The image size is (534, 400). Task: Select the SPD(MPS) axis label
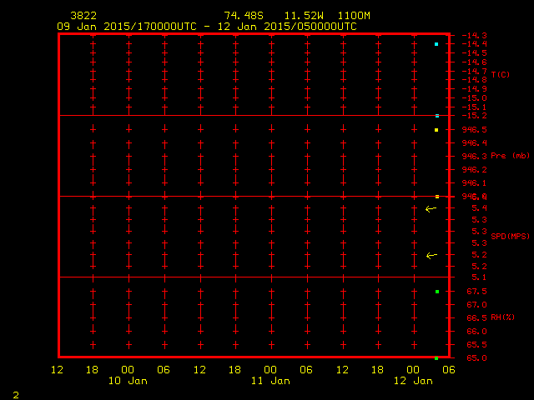coord(510,237)
